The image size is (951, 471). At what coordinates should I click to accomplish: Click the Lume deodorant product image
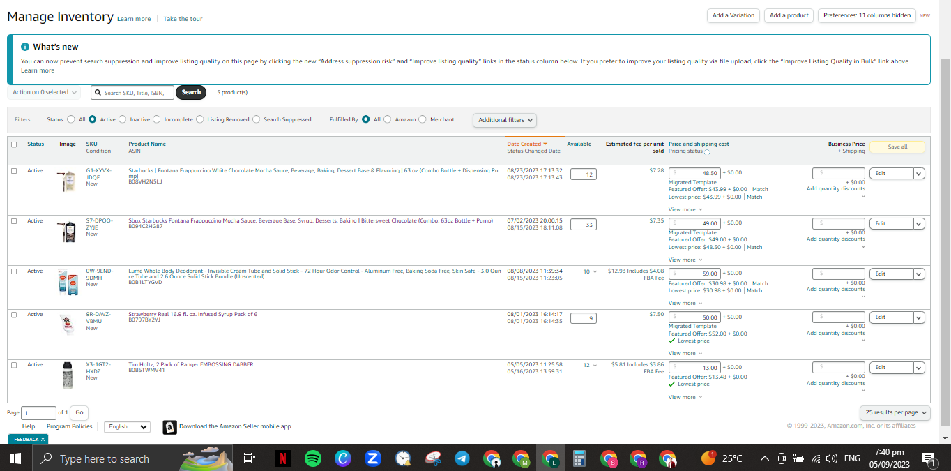pos(68,281)
